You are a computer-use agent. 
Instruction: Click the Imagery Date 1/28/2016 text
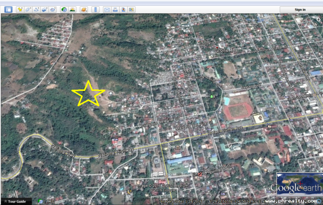(181, 201)
